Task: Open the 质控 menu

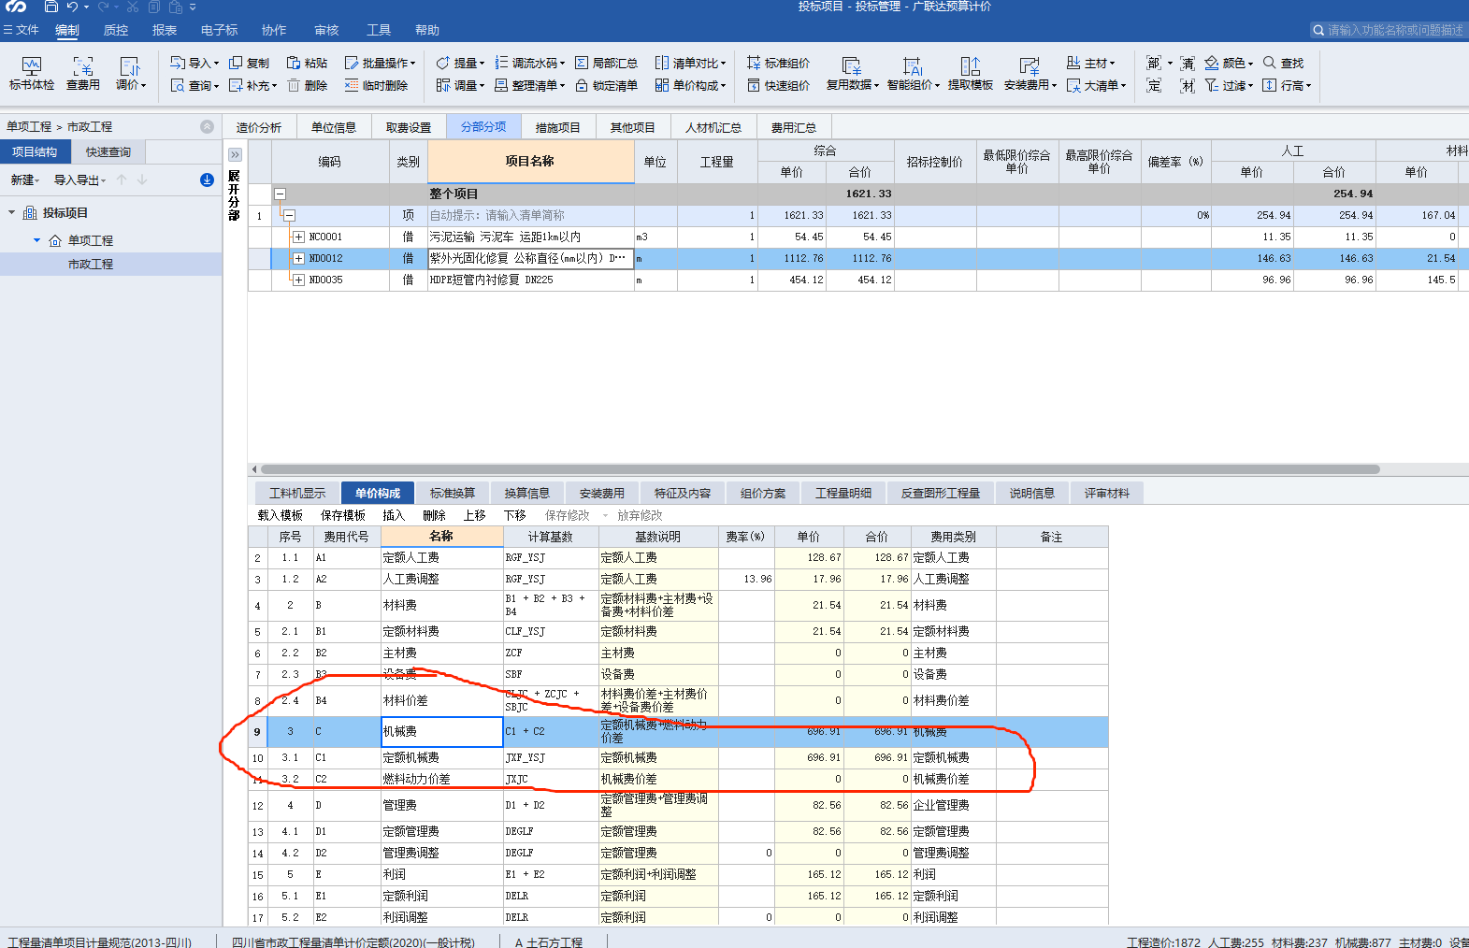Action: 116,30
